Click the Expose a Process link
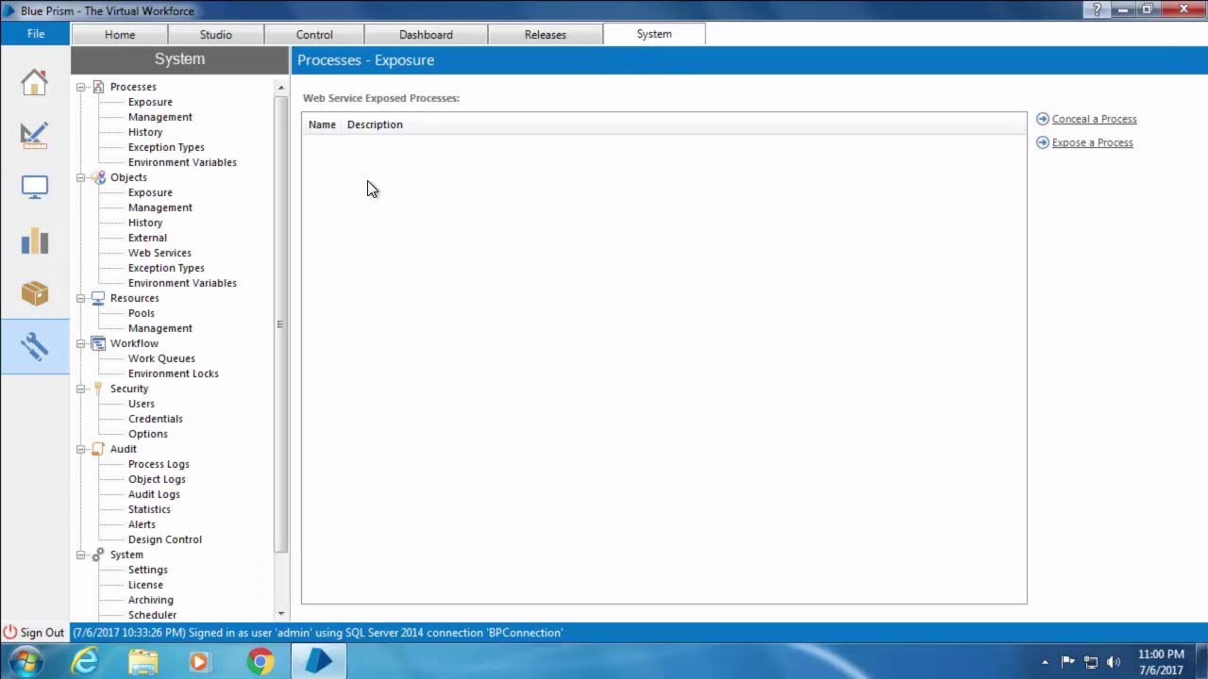 (1092, 142)
